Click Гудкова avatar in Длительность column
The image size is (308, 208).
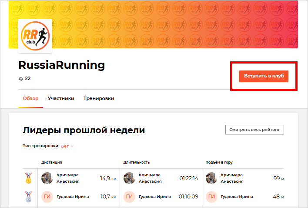[x=129, y=197]
